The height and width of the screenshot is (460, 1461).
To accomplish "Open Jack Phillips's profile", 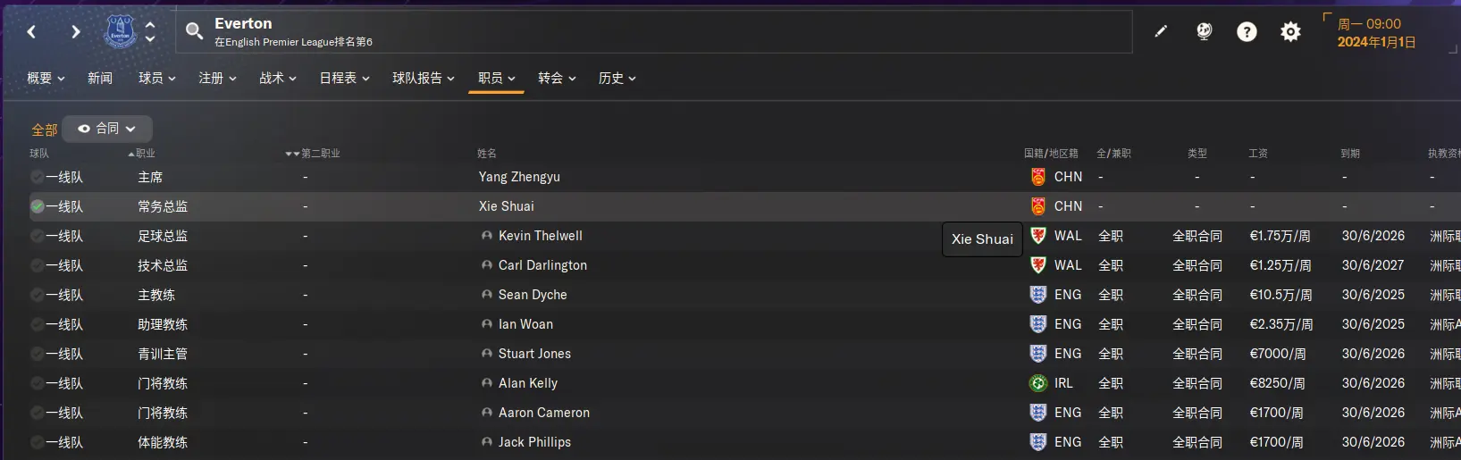I will click(534, 442).
